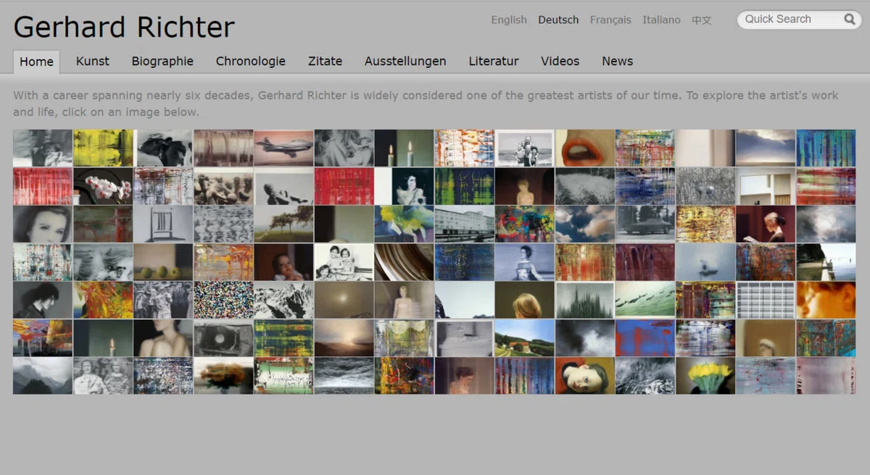
Task: Open the reclining head portrait with red background
Action: click(585, 376)
